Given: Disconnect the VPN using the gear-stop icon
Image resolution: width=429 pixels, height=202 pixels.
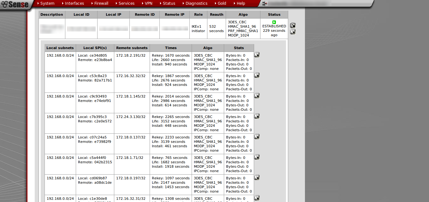Looking at the screenshot, I should pos(293,25).
